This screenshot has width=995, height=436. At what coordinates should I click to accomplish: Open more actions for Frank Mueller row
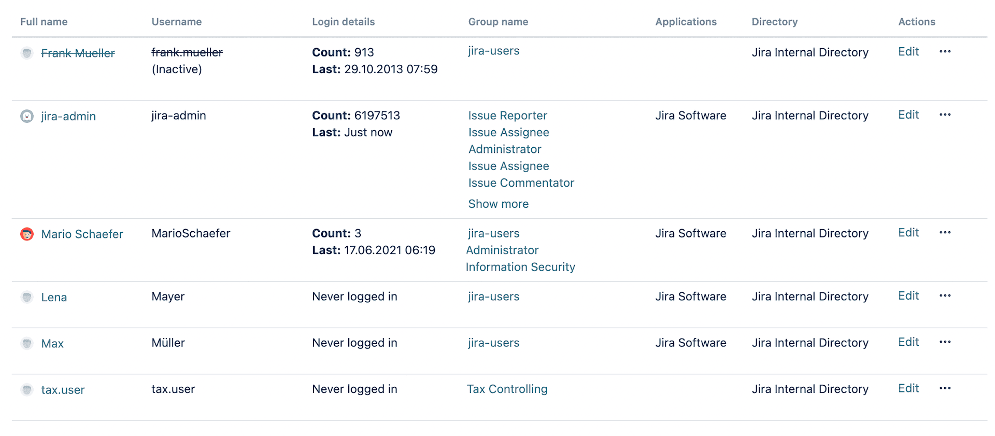(x=945, y=51)
